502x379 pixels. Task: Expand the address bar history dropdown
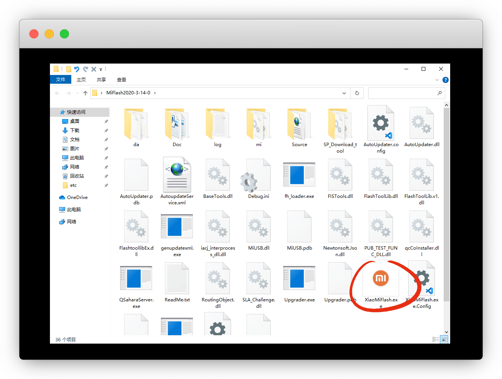344,93
